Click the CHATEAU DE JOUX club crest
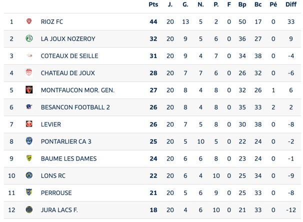Image resolution: width=303 pixels, height=222 pixels. pos(29,72)
